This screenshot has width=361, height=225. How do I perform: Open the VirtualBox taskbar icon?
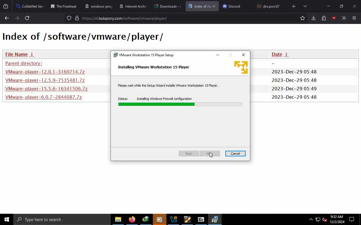pyautogui.click(x=173, y=219)
